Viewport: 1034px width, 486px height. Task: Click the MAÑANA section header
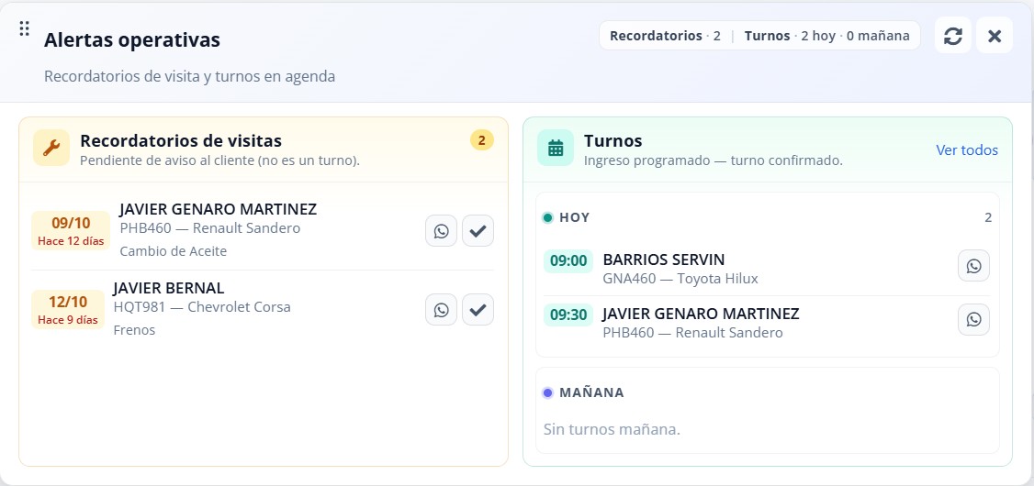pos(591,392)
